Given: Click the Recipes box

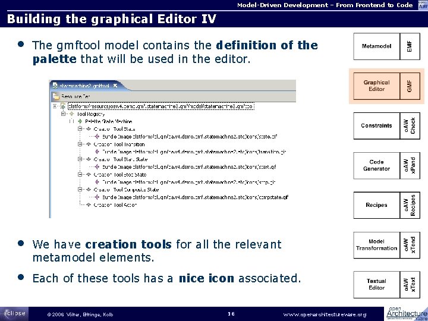Looking at the screenshot, I should pyautogui.click(x=376, y=205).
